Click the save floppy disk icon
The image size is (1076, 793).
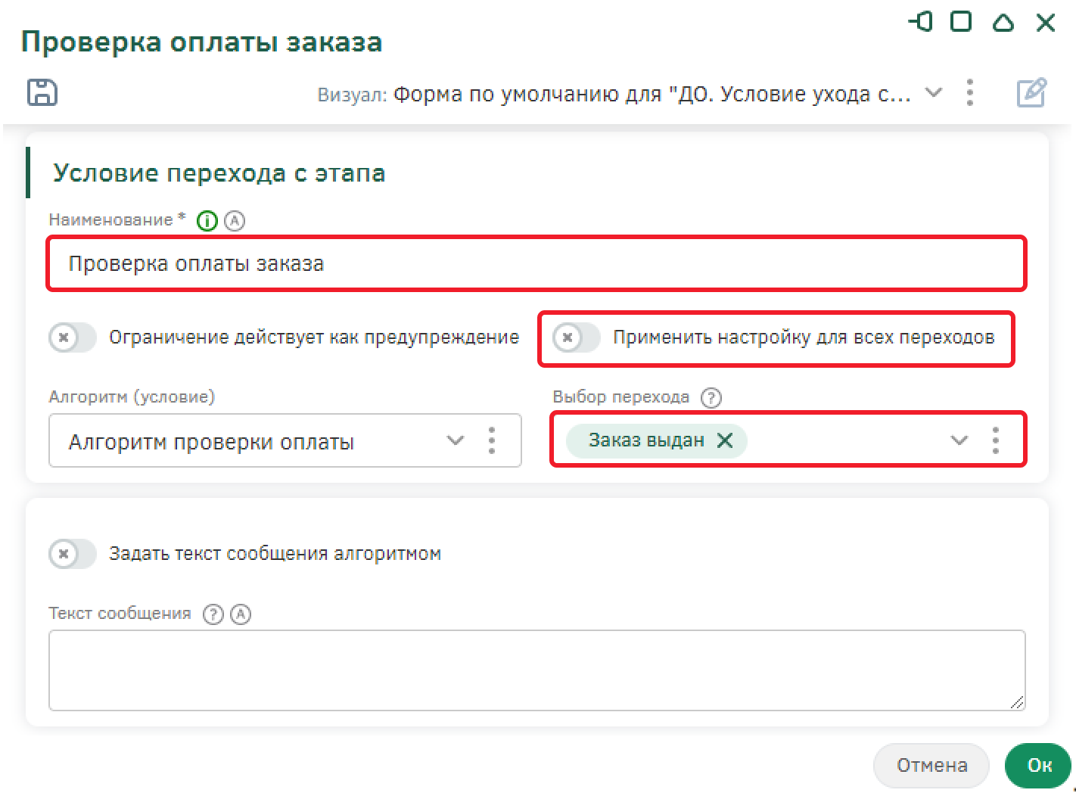[42, 92]
